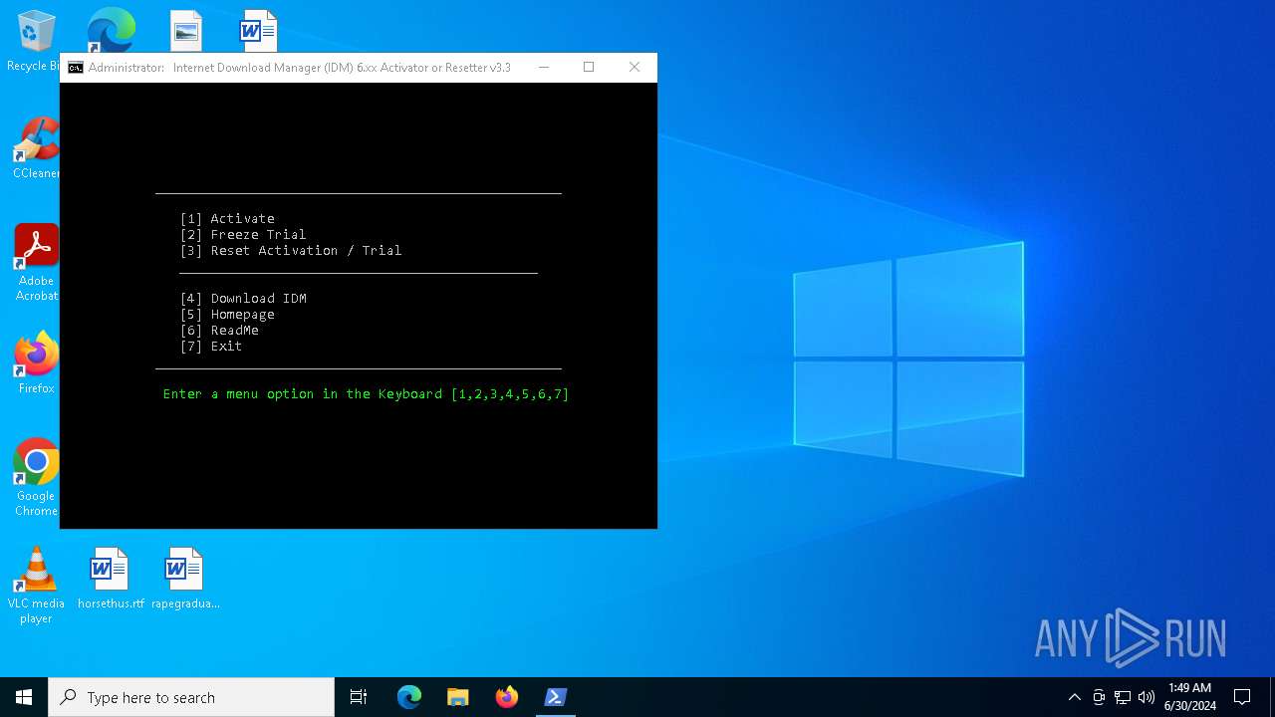Open the clock showing 1:49 AM
This screenshot has width=1275, height=717.
click(1190, 697)
